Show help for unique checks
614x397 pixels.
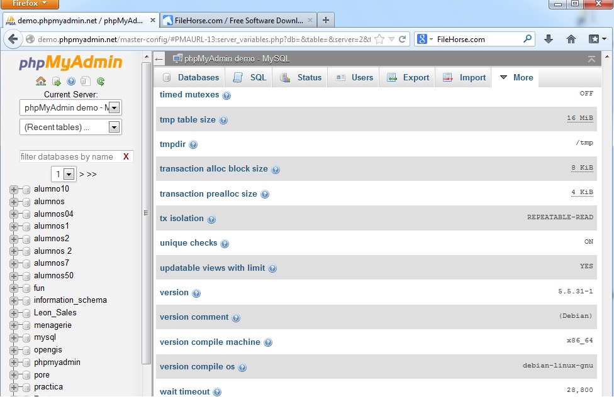pos(225,244)
